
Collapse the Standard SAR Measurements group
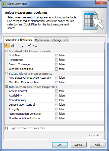[7, 51]
